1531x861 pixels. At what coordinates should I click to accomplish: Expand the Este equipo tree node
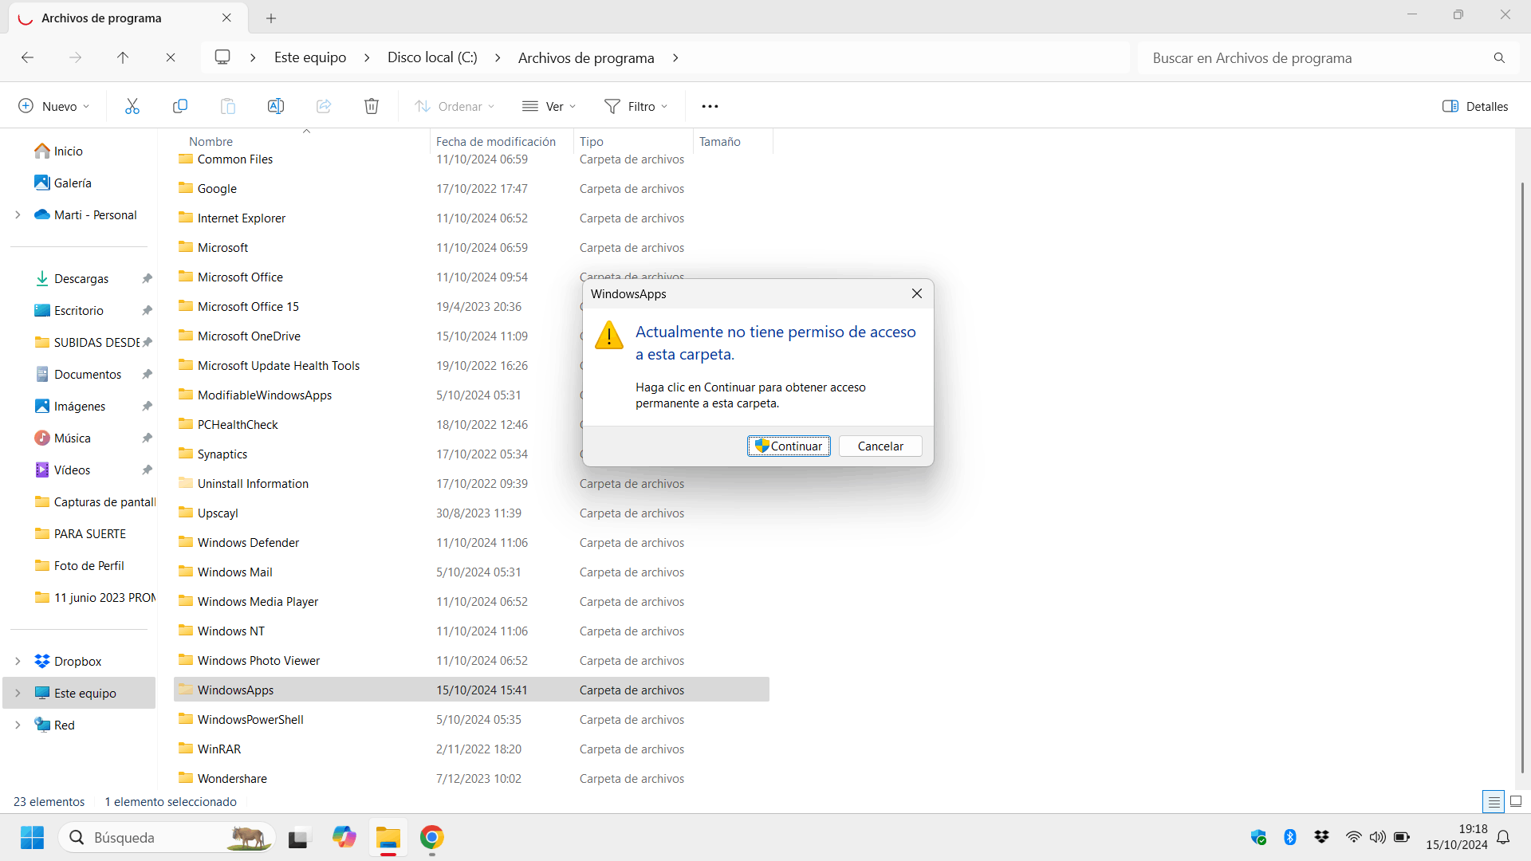[18, 693]
